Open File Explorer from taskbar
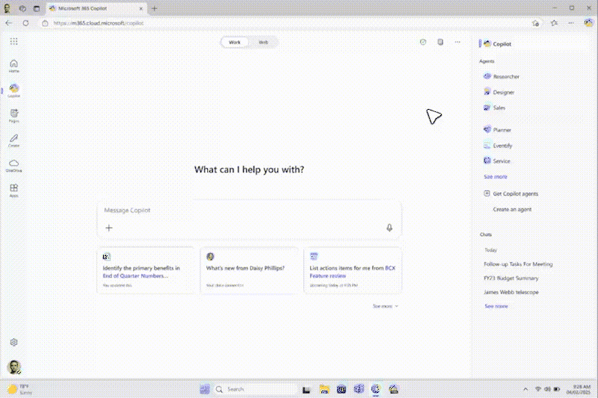Screen dimensions: 598x398 pos(324,389)
